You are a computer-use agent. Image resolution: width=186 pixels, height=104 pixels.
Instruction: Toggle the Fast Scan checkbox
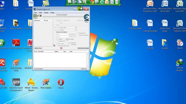(57, 44)
